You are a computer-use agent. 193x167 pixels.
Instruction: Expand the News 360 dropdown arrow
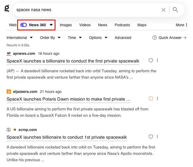51,25
